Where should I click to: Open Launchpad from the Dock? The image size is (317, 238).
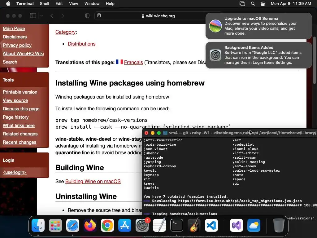click(55, 225)
